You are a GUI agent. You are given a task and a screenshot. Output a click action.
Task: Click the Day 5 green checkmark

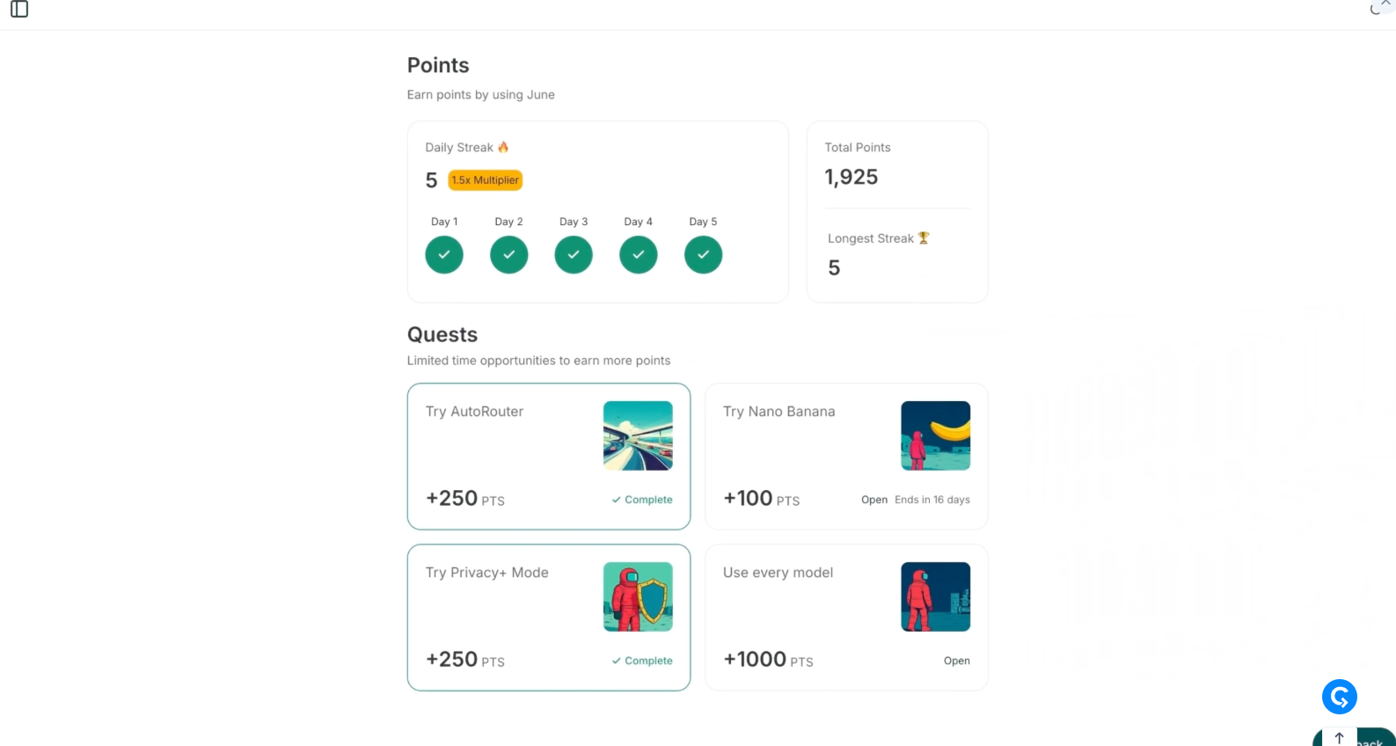(x=703, y=255)
